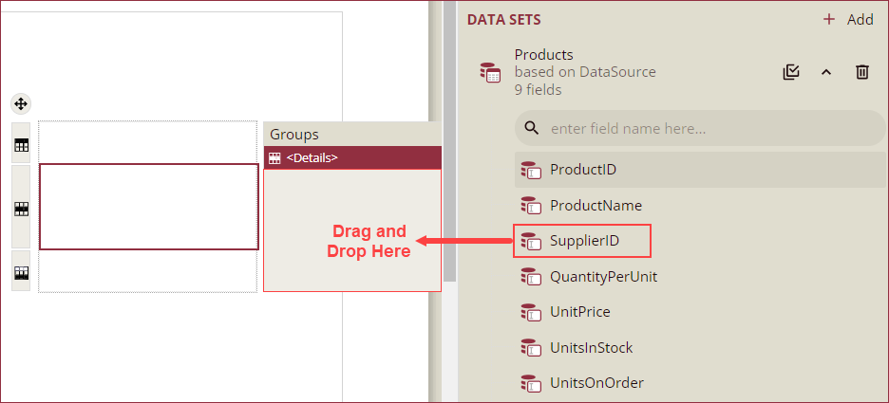Viewport: 889px width, 403px height.
Task: Click the Groups panel header
Action: [352, 134]
